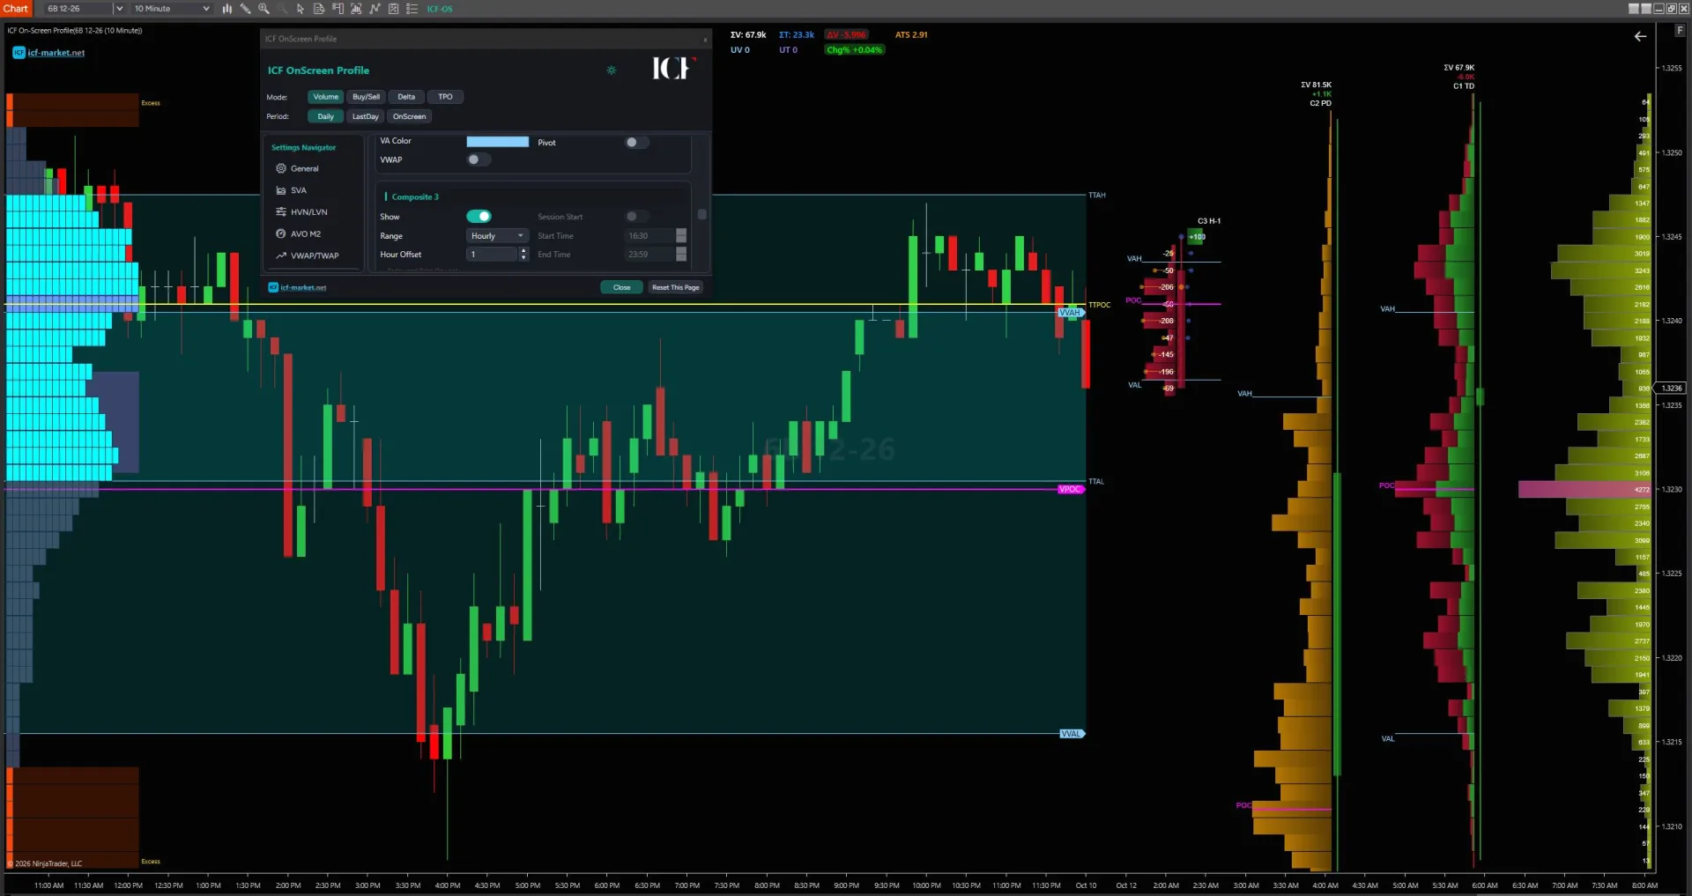Select the arrow cursor tool
Screen dimensions: 1692x896
[301, 9]
